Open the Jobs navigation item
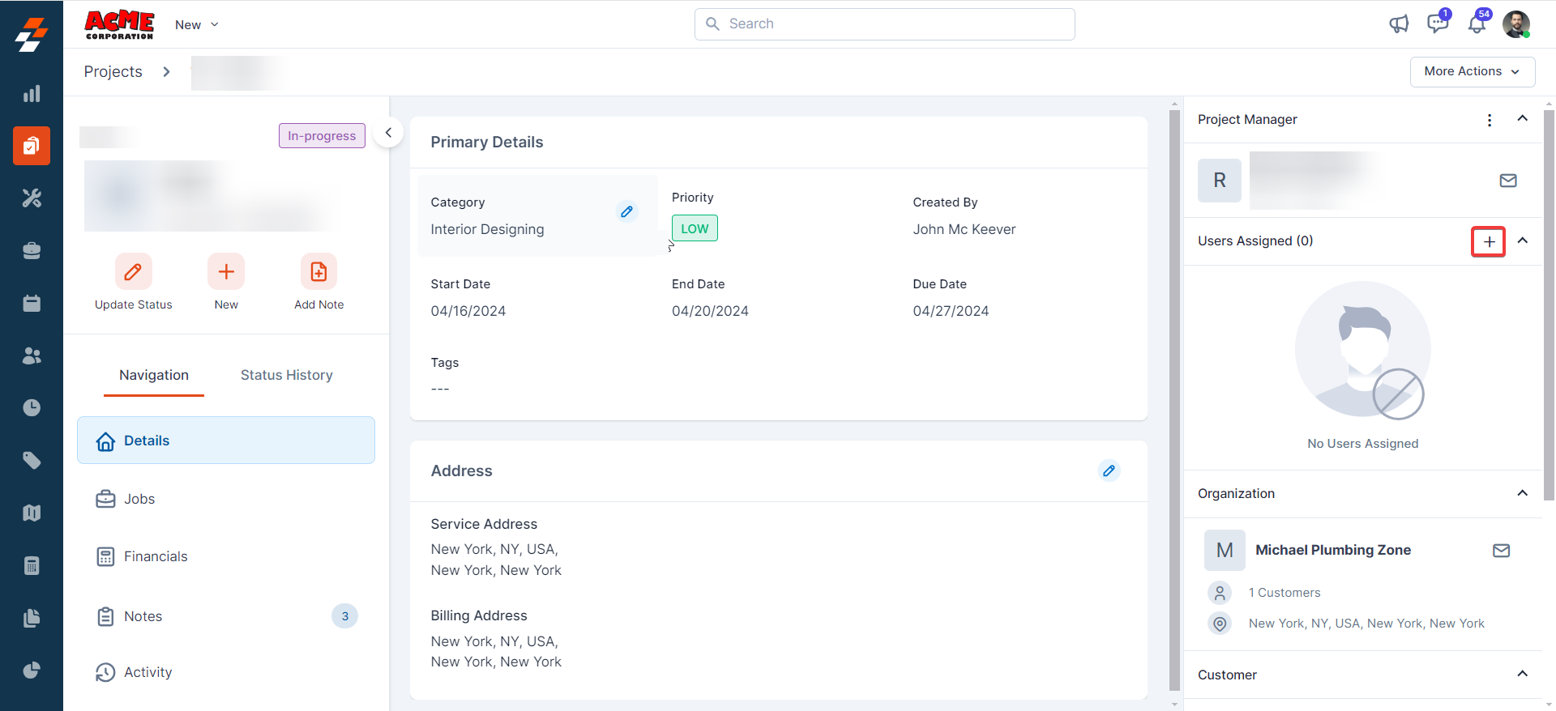This screenshot has height=711, width=1556. coord(139,499)
